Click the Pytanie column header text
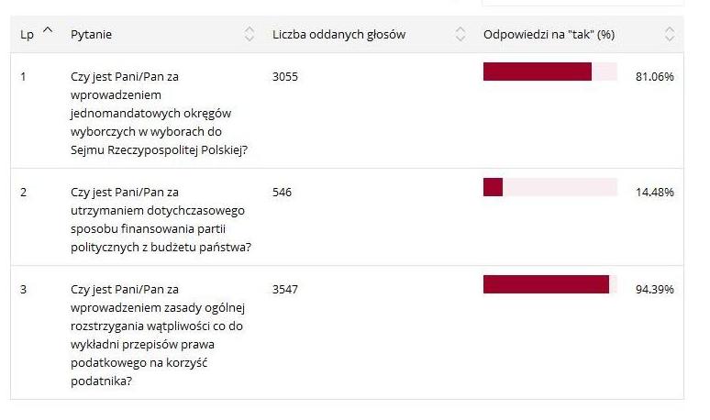 91,35
